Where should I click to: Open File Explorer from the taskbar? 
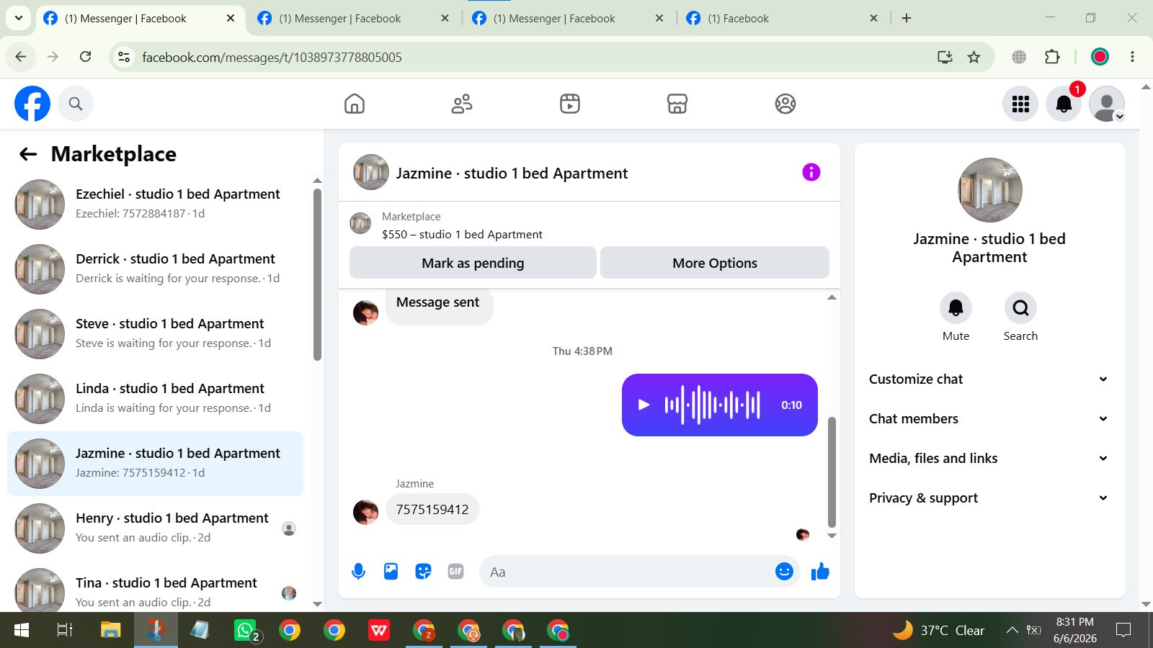[110, 631]
